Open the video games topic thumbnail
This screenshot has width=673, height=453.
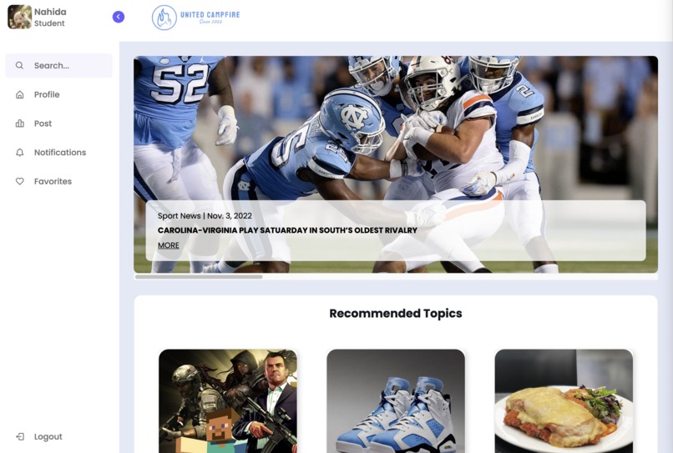click(x=228, y=401)
